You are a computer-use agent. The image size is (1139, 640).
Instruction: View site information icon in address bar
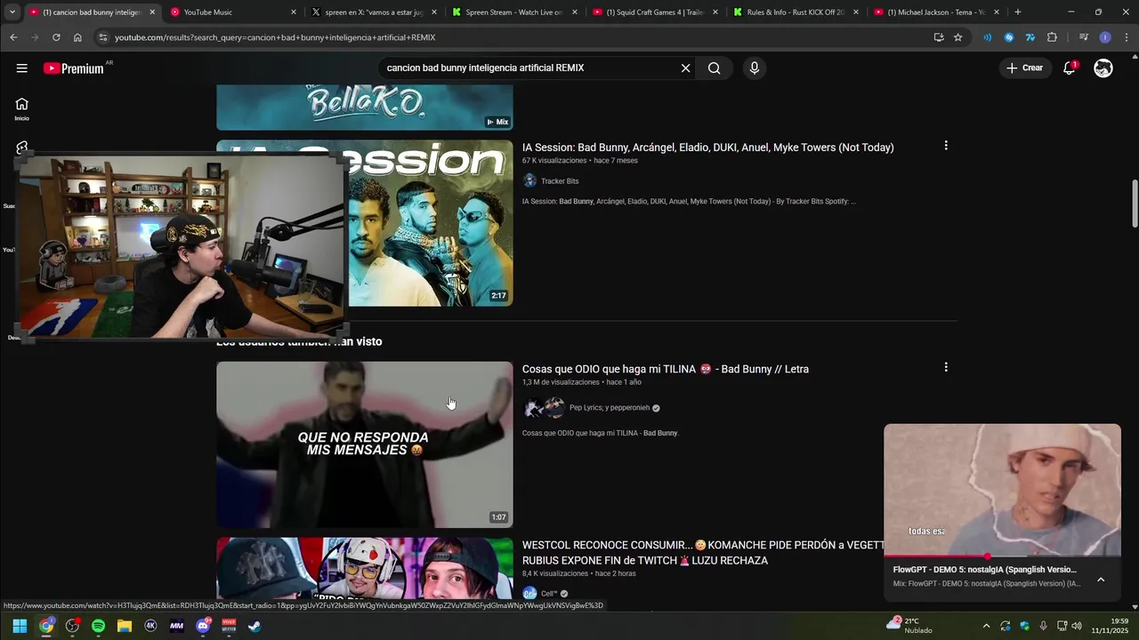point(102,37)
